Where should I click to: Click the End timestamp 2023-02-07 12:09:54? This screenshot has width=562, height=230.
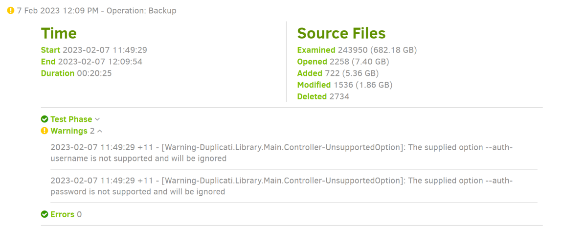(x=100, y=62)
